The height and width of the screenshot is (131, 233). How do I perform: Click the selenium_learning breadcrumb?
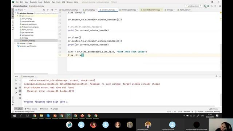[20, 6]
